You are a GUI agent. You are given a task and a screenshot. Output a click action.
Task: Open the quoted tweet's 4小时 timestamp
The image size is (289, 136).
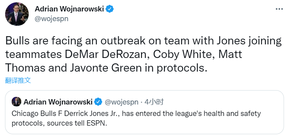[x=154, y=102]
